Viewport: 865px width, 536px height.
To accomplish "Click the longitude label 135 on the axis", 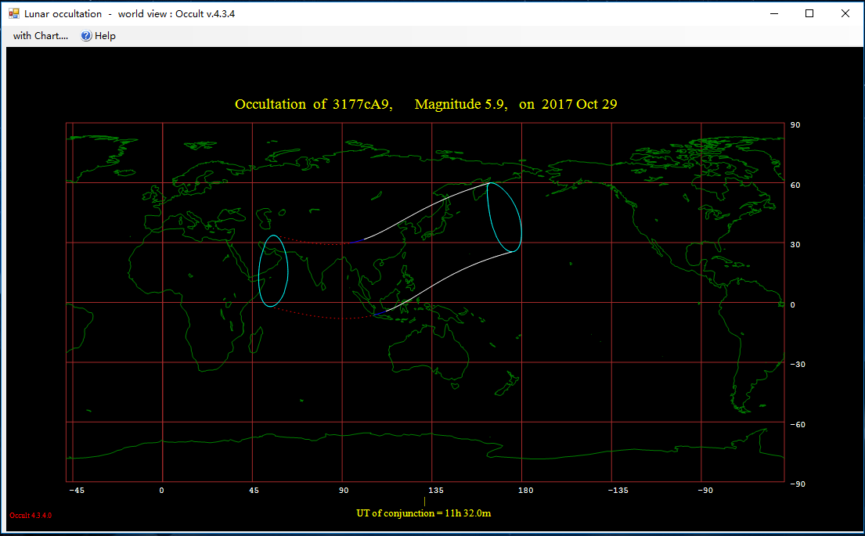I will (x=436, y=491).
